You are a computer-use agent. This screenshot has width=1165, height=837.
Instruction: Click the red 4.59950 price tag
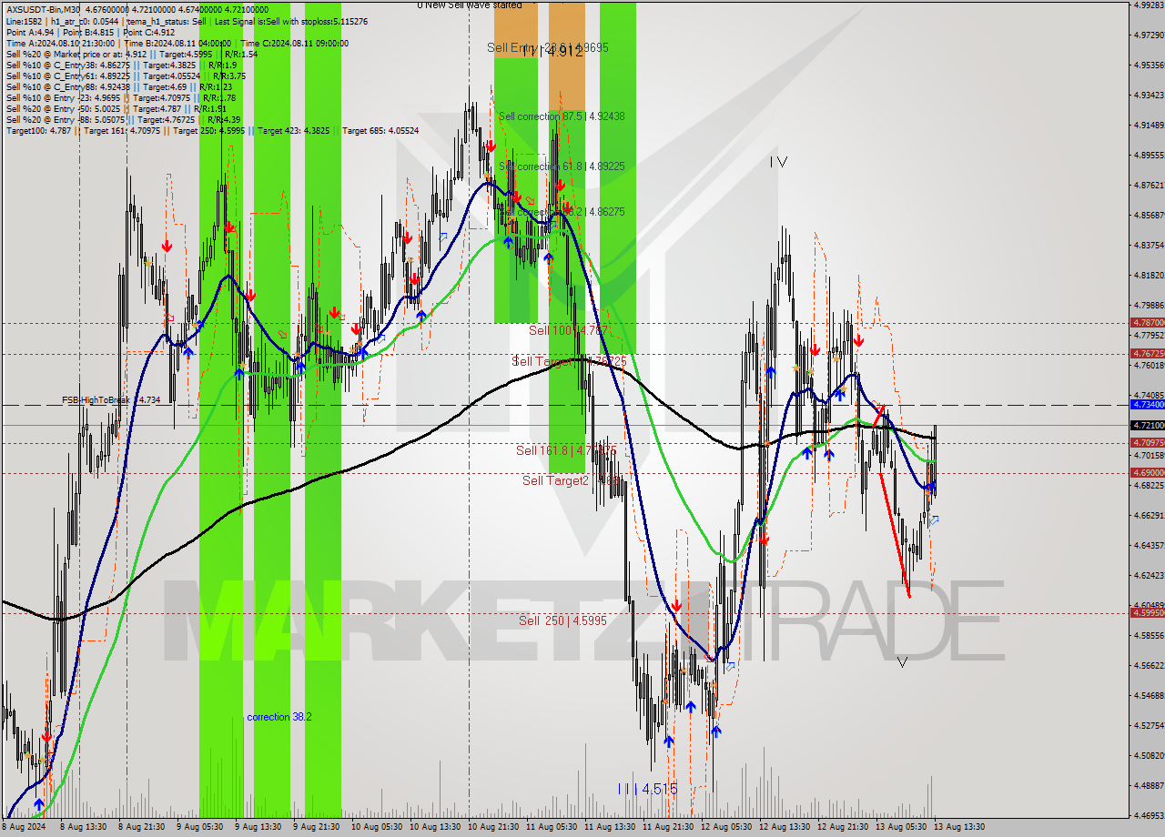1147,612
